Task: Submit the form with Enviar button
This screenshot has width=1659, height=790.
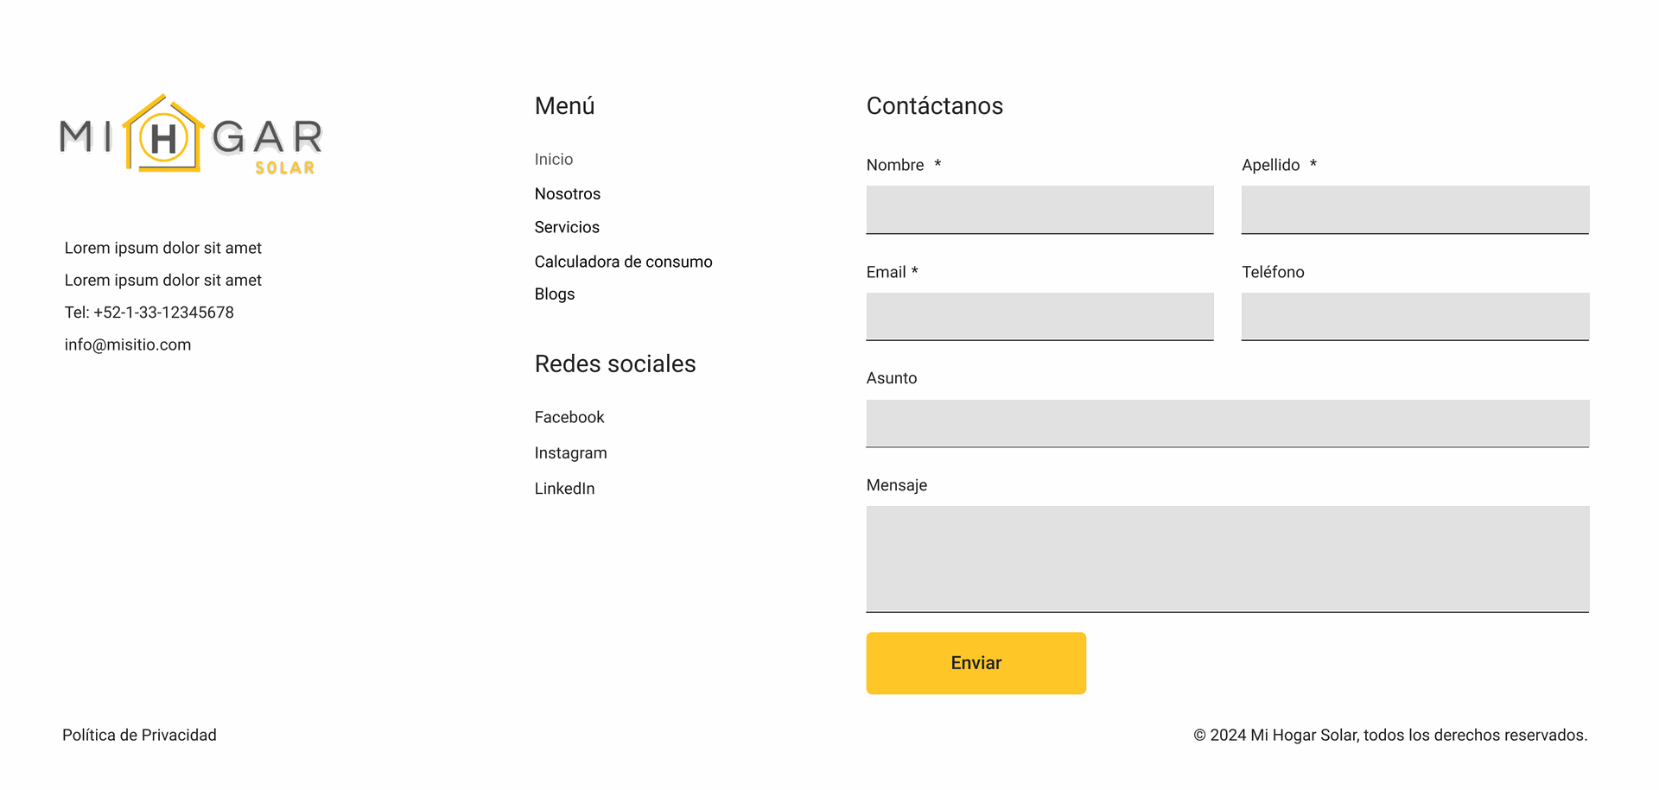Action: pos(976,663)
